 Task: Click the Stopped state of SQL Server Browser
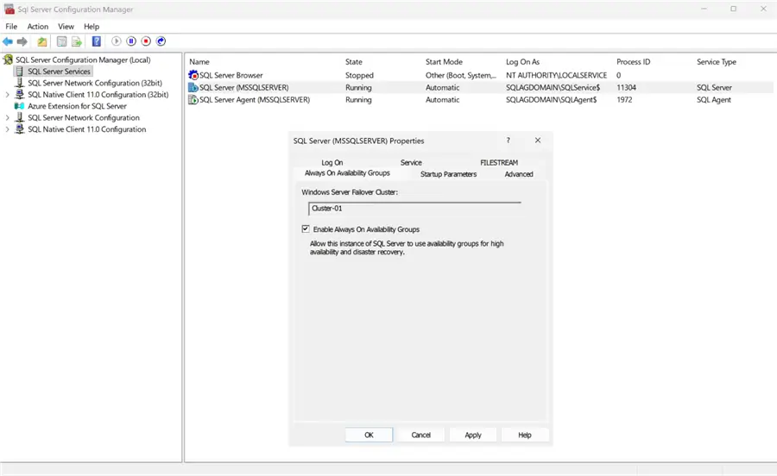click(359, 75)
